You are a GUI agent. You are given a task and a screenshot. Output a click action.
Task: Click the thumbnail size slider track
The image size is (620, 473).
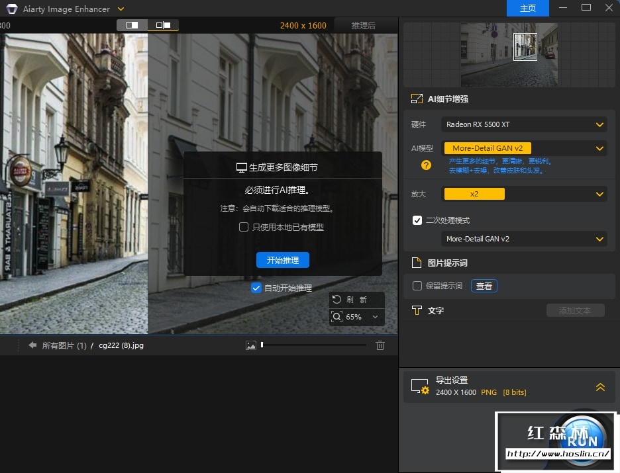315,345
